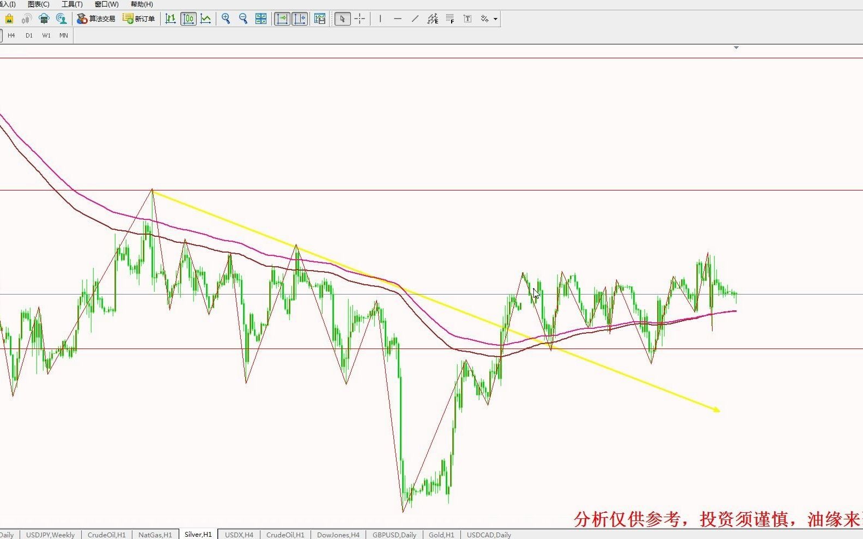
Task: Switch to first CrudeOil,H1 chart tab
Action: click(107, 535)
